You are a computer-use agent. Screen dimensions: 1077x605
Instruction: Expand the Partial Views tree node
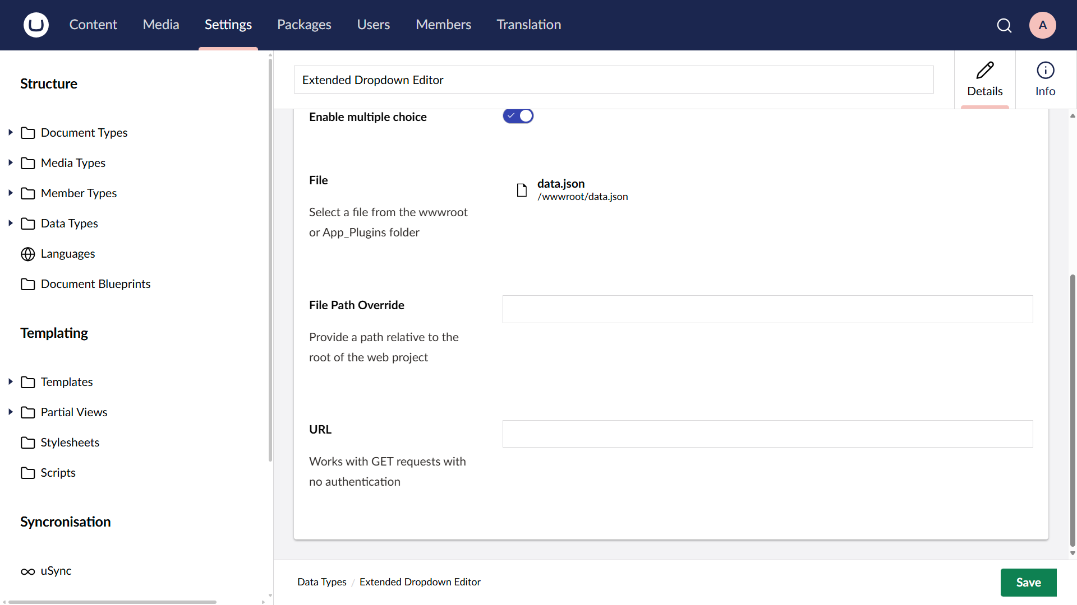(10, 412)
